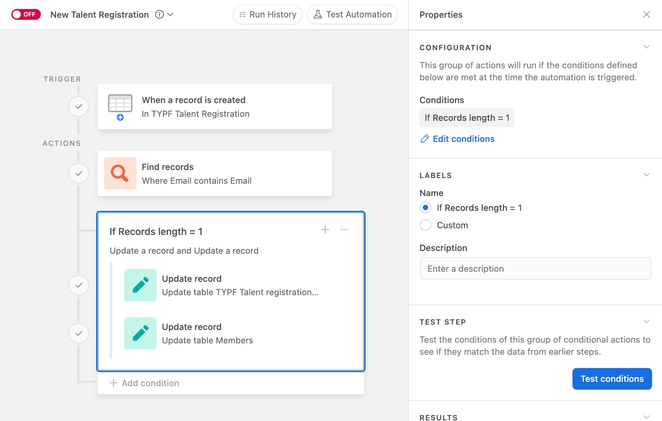This screenshot has height=421, width=662.
Task: Click the info icon beside automation name
Action: [159, 14]
